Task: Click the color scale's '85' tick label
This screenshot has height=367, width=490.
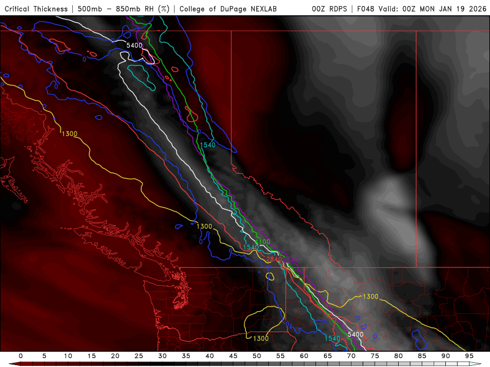Action: (422, 356)
